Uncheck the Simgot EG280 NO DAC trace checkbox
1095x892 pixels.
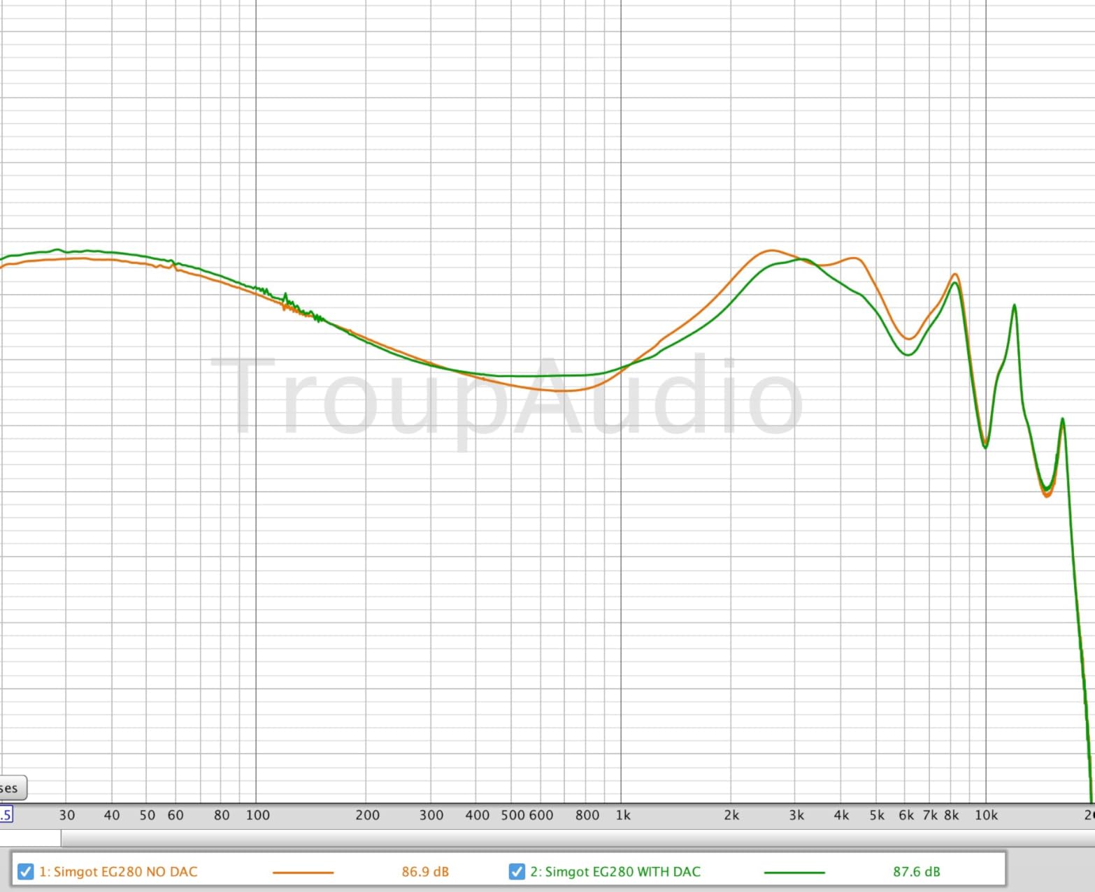[25, 871]
